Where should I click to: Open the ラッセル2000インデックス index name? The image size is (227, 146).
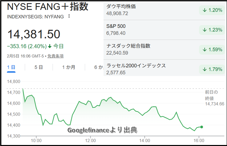coord(136,65)
